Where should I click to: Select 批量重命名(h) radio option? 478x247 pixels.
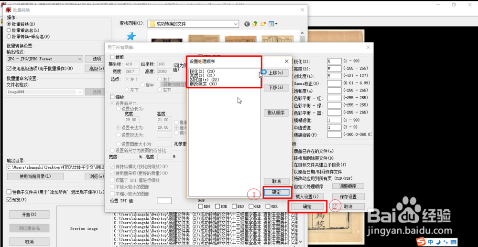[23, 30]
